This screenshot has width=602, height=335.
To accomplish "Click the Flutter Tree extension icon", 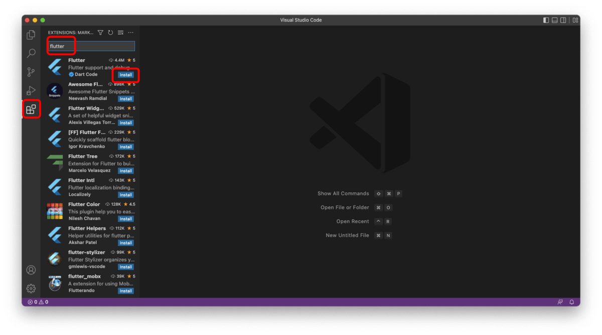I will point(55,163).
